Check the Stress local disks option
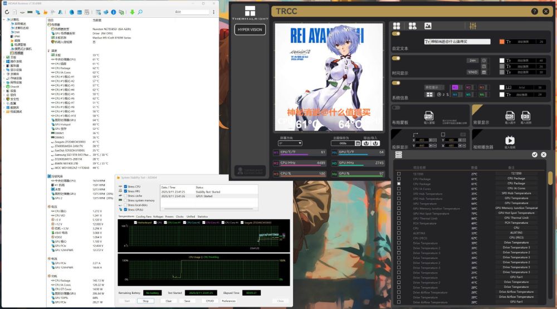This screenshot has height=309, width=557. (x=125, y=205)
